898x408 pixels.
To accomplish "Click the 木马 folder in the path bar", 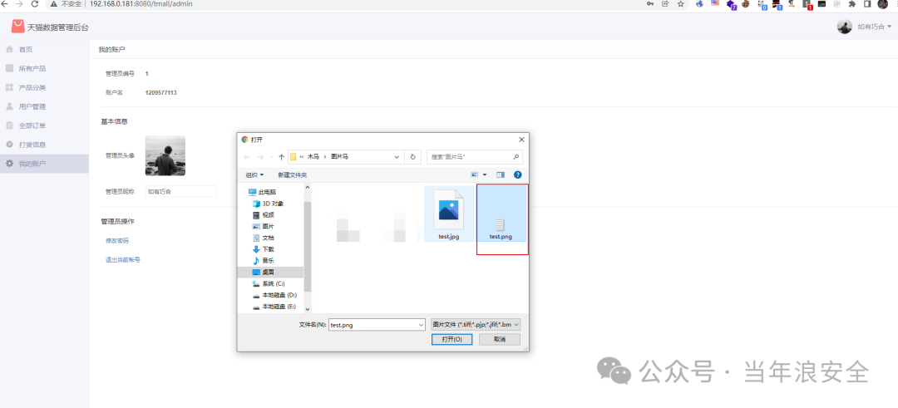I will (313, 157).
